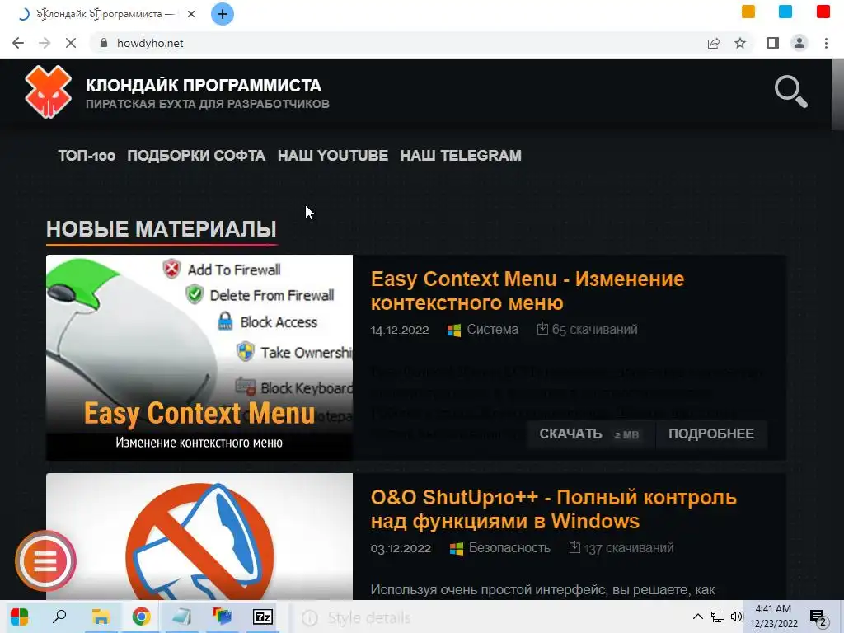Open Chrome three-dot menu
Image resolution: width=844 pixels, height=633 pixels.
pyautogui.click(x=826, y=43)
